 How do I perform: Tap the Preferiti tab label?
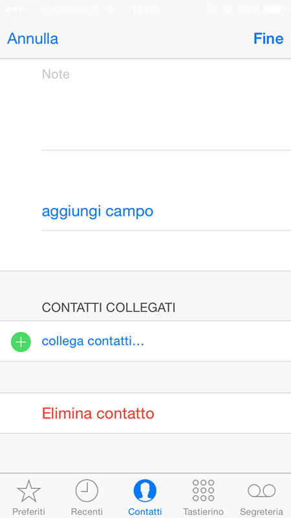click(28, 512)
